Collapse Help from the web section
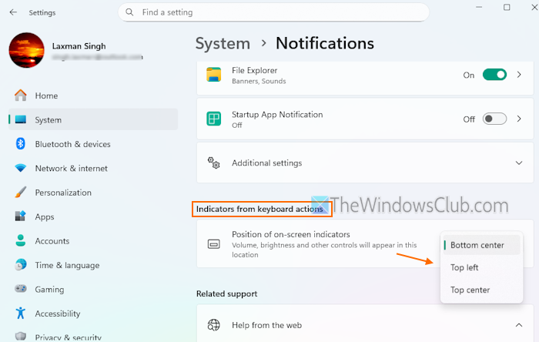539x342 pixels. tap(519, 325)
